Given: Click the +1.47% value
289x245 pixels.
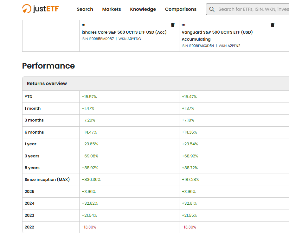Looking at the screenshot, I should 88,108.
